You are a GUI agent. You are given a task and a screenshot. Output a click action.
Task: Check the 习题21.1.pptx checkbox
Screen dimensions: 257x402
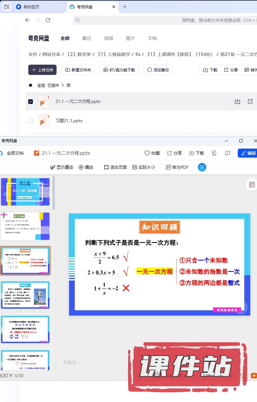31,121
